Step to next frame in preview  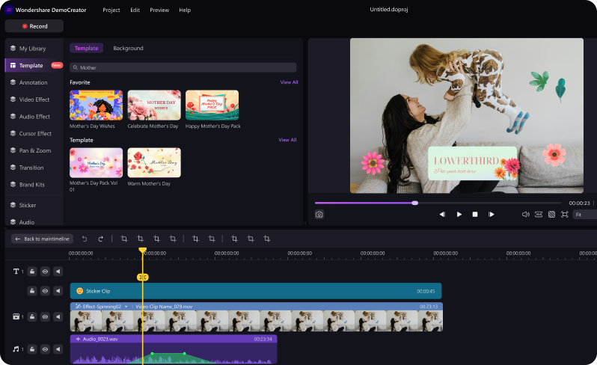coord(492,215)
